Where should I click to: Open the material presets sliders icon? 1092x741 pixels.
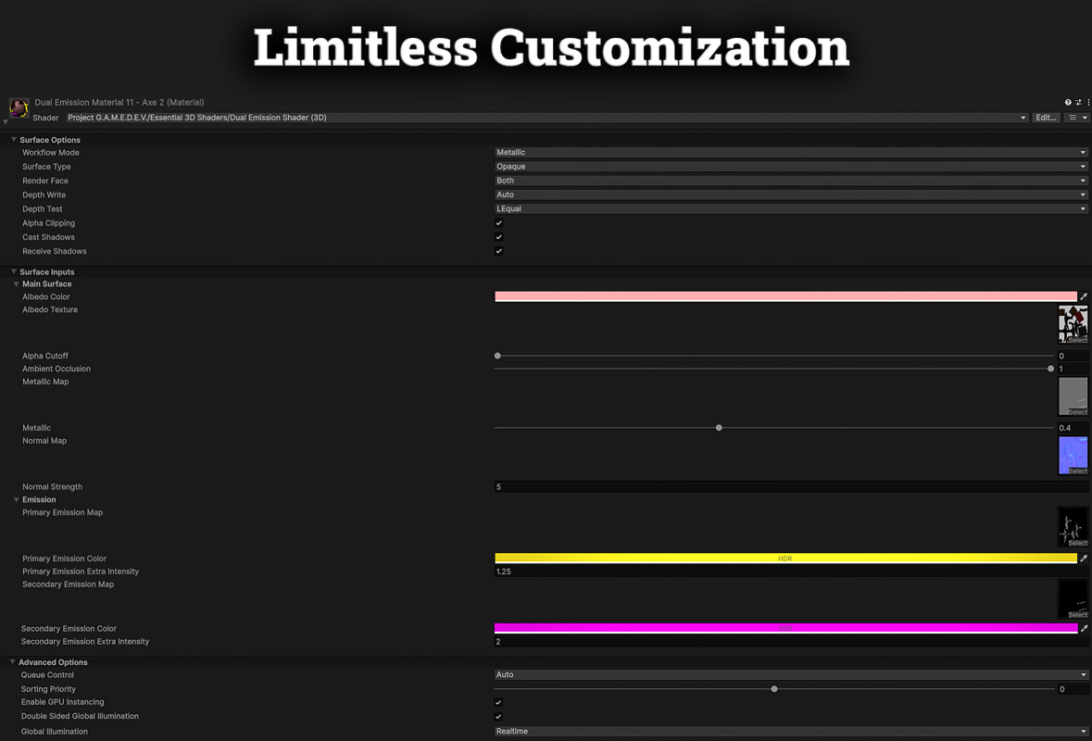(1078, 103)
